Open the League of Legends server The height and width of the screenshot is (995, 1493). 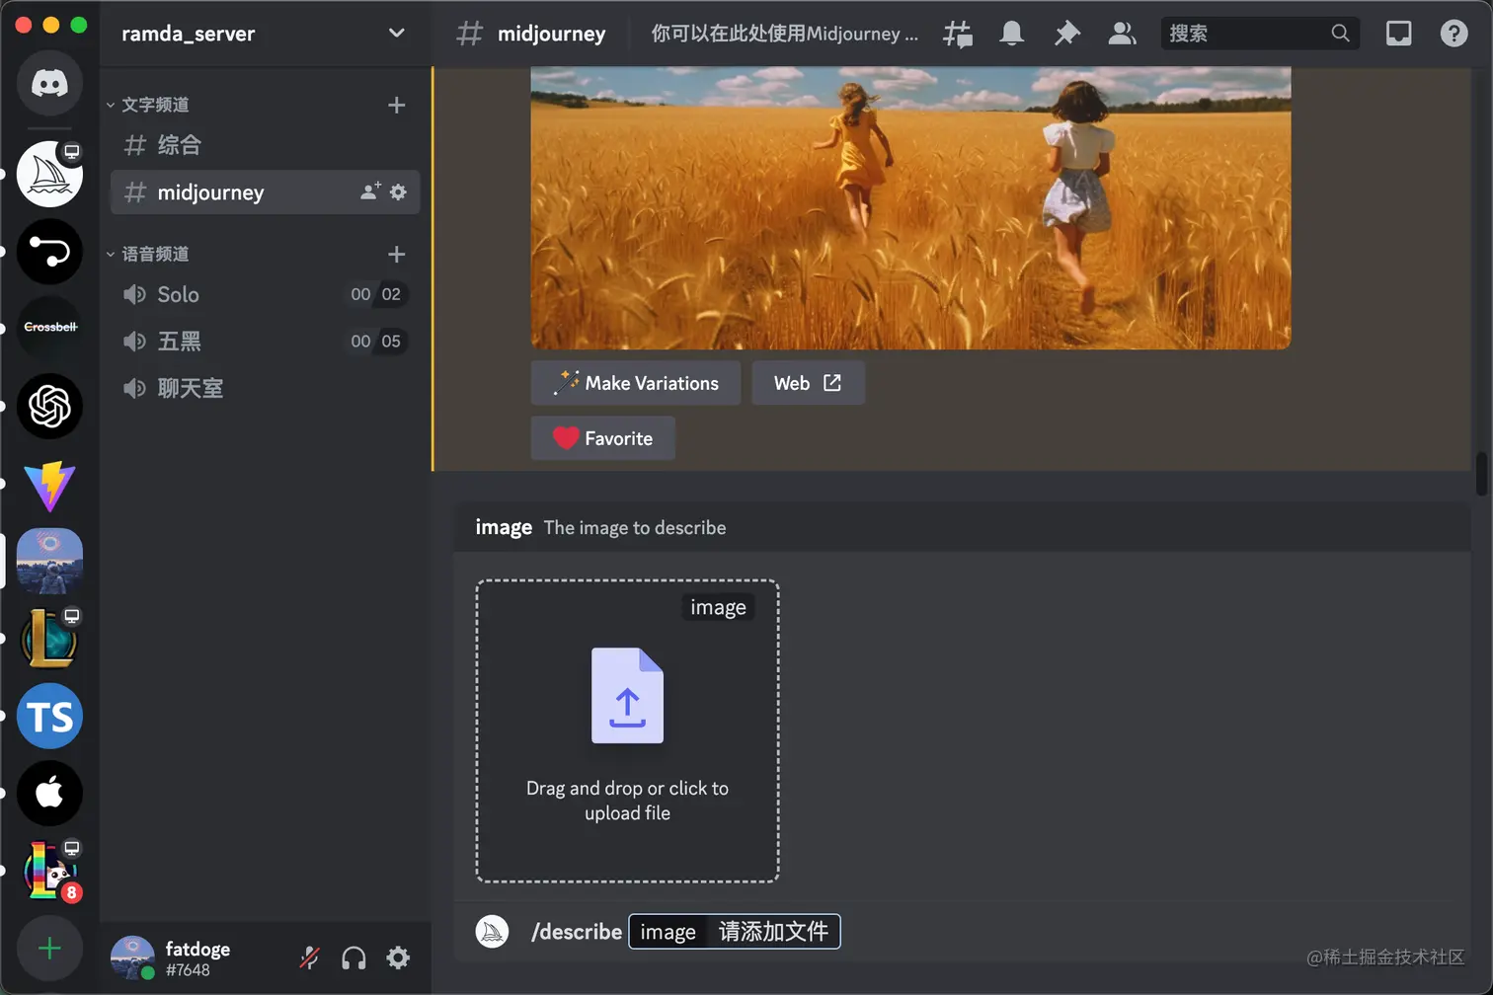coord(49,639)
